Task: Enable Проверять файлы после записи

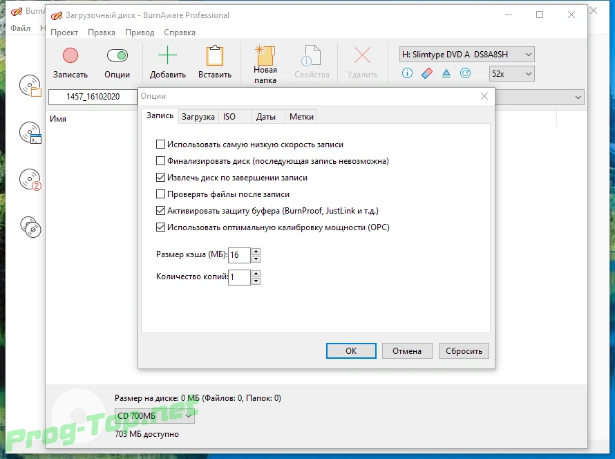Action: click(x=160, y=194)
